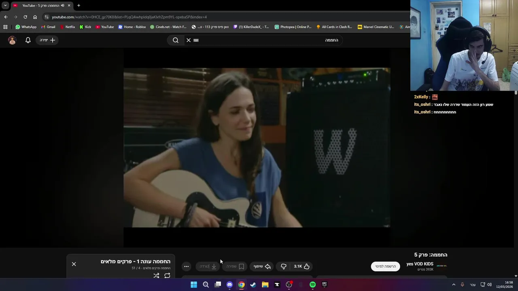Open the tab search dropdown arrow
The width and height of the screenshot is (518, 291).
point(5,6)
